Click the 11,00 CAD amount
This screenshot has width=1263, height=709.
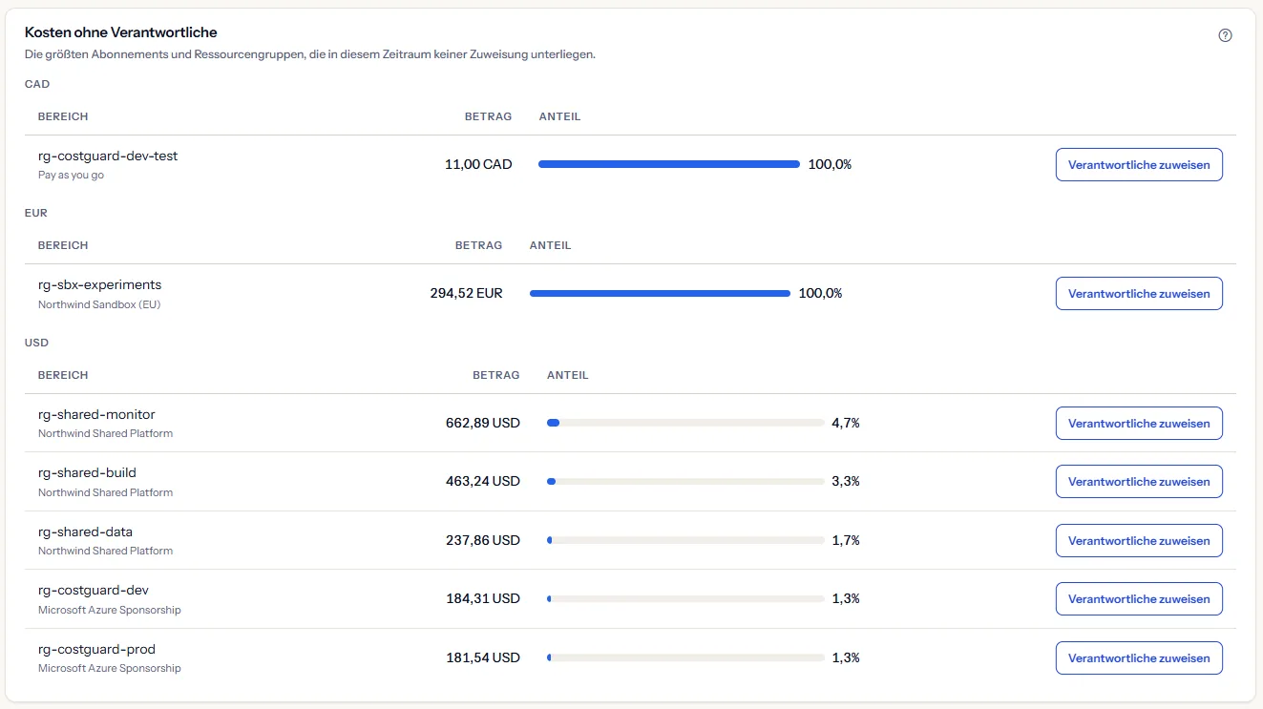coord(478,164)
